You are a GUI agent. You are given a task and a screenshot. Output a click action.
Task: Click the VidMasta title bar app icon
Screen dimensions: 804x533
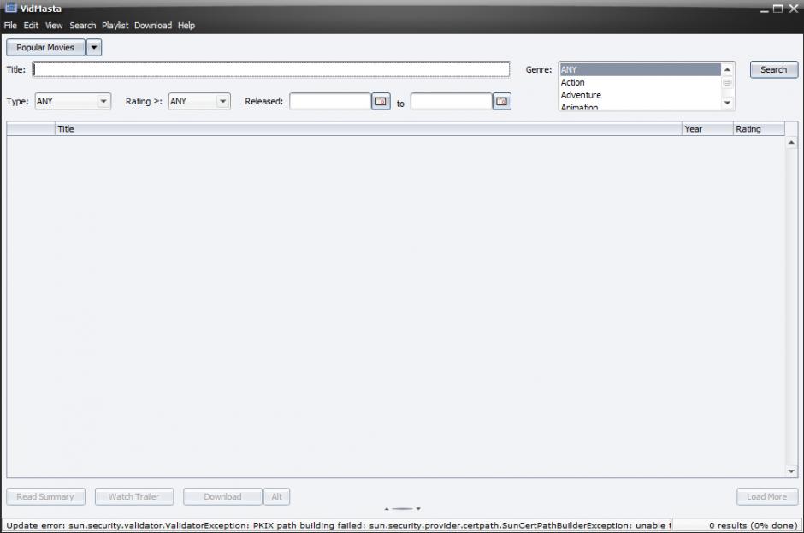point(11,8)
